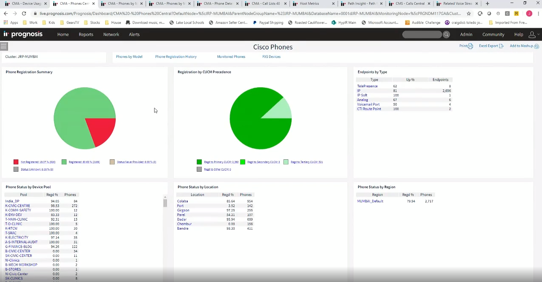The image size is (542, 282).
Task: Click the red Not Registered legend swatch
Action: tap(16, 162)
